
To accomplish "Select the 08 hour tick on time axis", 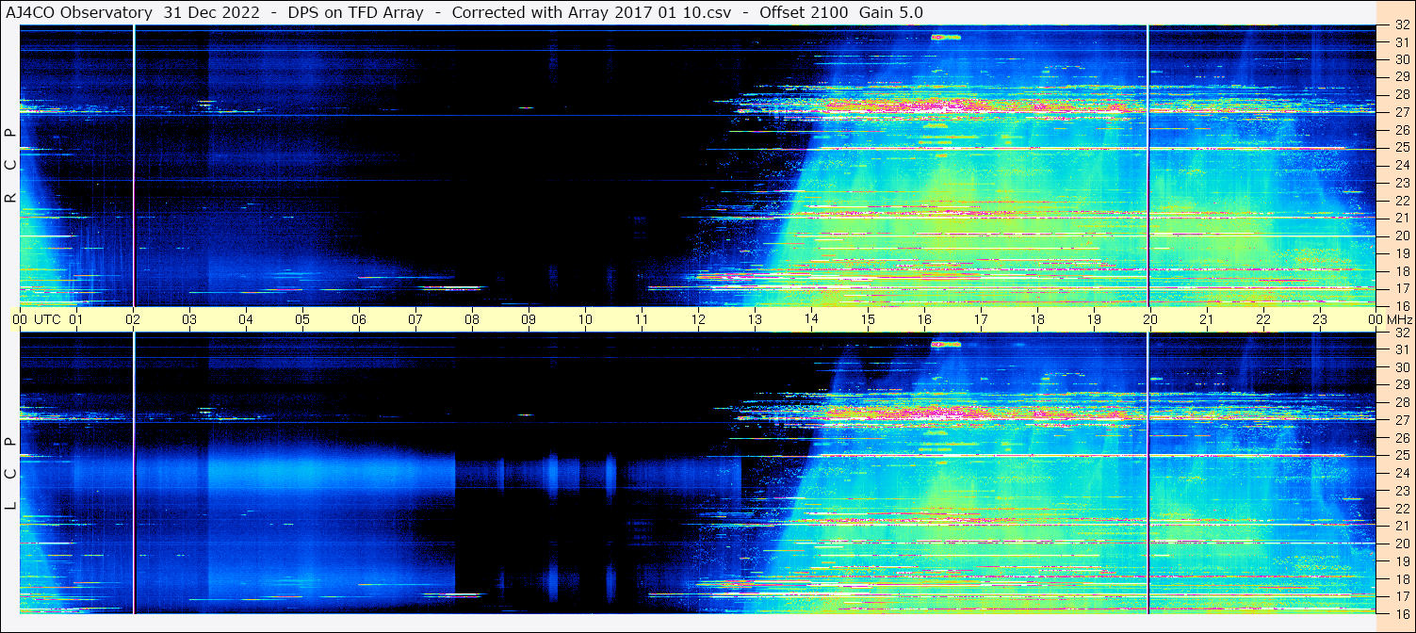I will (472, 319).
